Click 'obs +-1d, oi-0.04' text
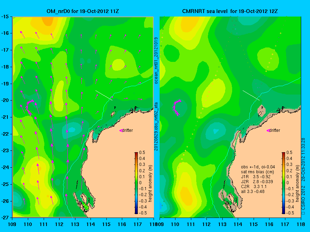The height and width of the screenshot is (232, 310). click(x=258, y=167)
